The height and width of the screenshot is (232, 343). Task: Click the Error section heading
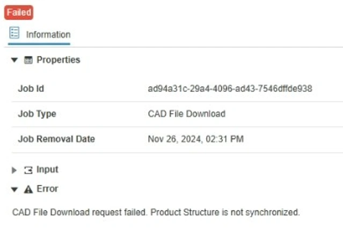[47, 189]
